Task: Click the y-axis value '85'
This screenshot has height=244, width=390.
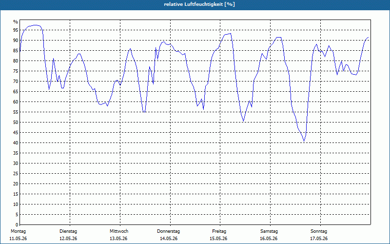Action: point(16,51)
